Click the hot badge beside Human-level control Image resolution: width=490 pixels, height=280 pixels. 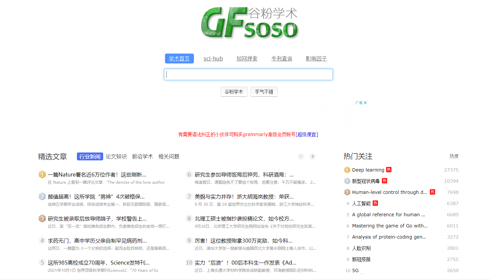point(432,192)
